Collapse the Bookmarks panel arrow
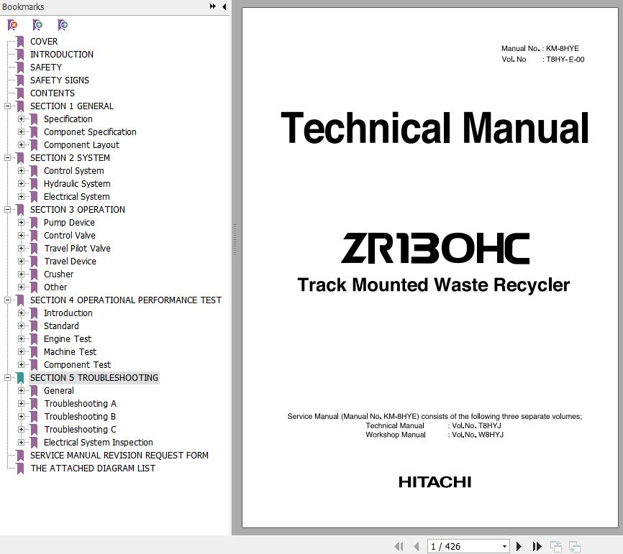The image size is (623, 554). click(x=224, y=6)
